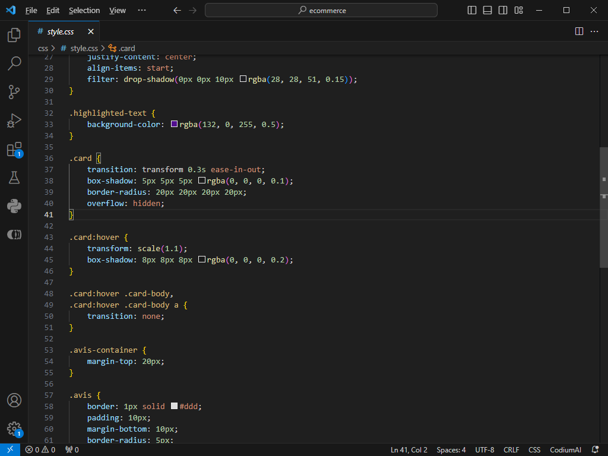Open the Source Control view
Viewport: 608px width, 456px height.
[x=14, y=92]
